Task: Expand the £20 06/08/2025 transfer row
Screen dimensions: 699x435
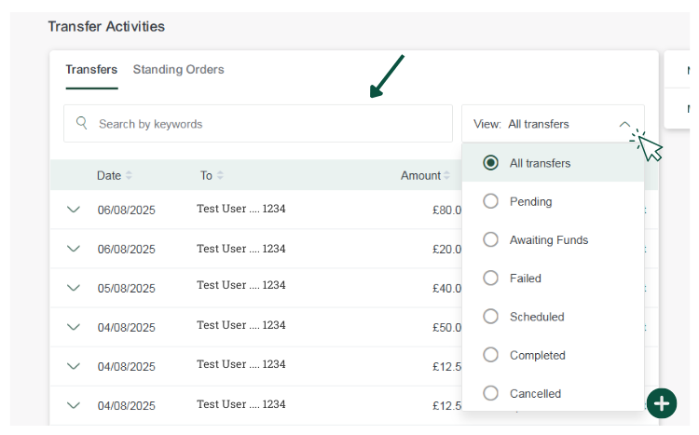Action: click(x=74, y=249)
